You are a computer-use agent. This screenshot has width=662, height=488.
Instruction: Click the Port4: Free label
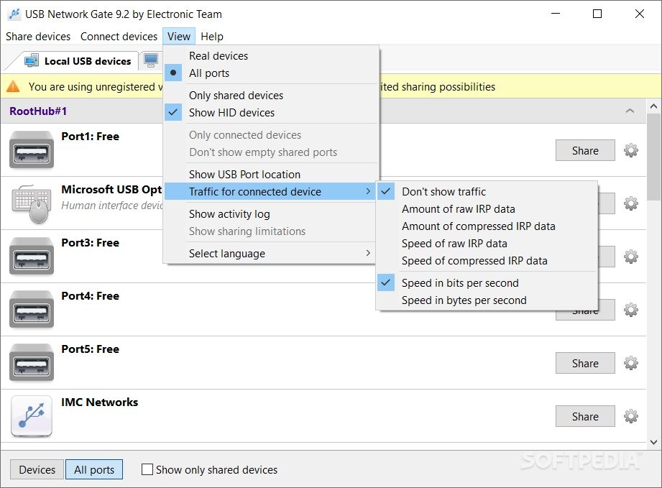click(x=91, y=296)
